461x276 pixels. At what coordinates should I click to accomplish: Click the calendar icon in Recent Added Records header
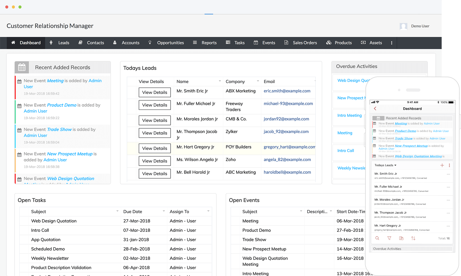point(22,67)
